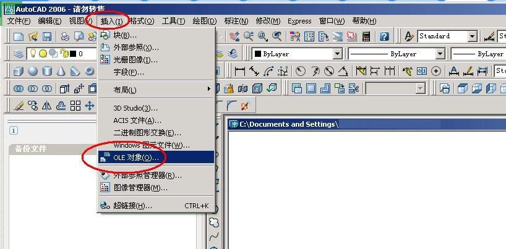Click the Center Mark dimension icon
This screenshot has height=249, width=506.
(x=436, y=71)
